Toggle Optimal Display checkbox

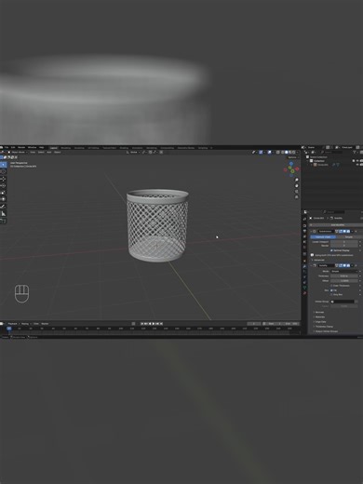point(331,250)
